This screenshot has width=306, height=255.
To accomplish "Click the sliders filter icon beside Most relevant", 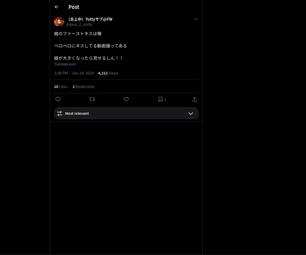I will 60,113.
